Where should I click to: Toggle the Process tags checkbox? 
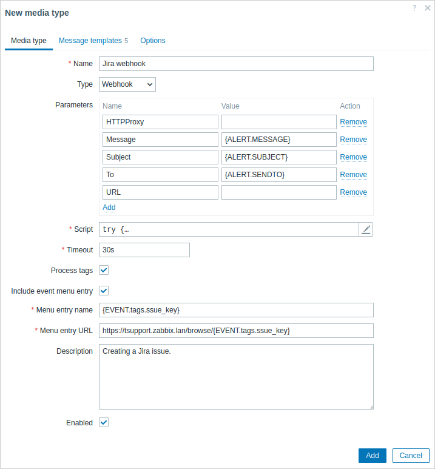click(104, 270)
